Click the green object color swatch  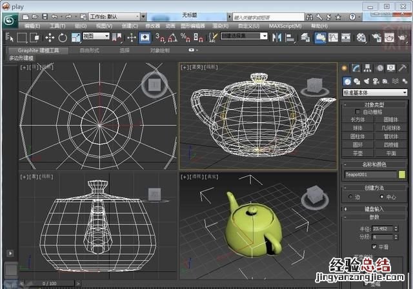(x=402, y=174)
